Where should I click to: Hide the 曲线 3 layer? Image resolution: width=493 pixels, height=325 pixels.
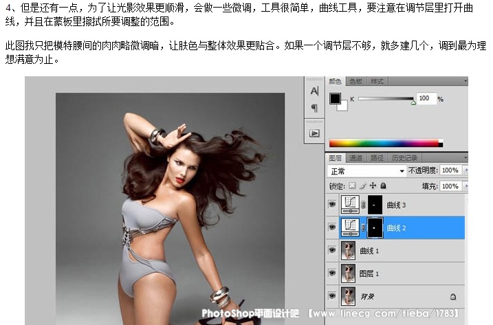332,205
